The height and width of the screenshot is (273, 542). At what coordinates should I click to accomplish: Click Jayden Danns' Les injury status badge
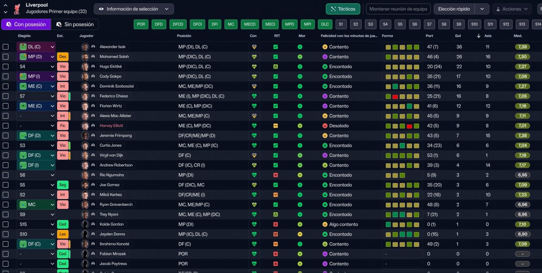[63, 234]
